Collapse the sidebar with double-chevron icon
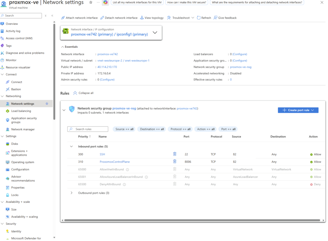328x241 pixels. tap(52, 15)
